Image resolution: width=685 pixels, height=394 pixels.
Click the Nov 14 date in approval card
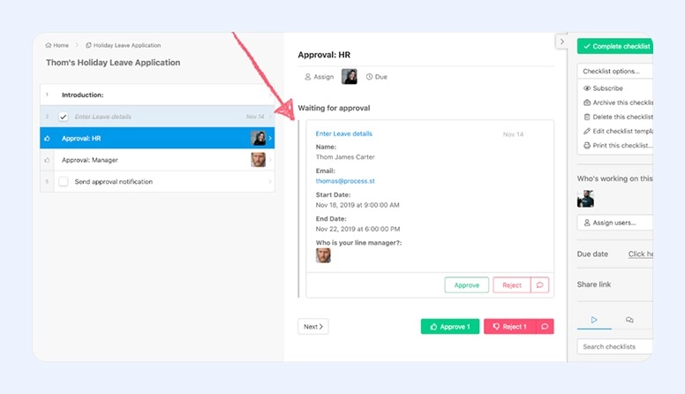tap(513, 134)
